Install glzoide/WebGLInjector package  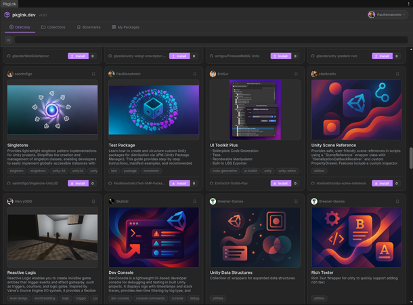click(x=79, y=56)
